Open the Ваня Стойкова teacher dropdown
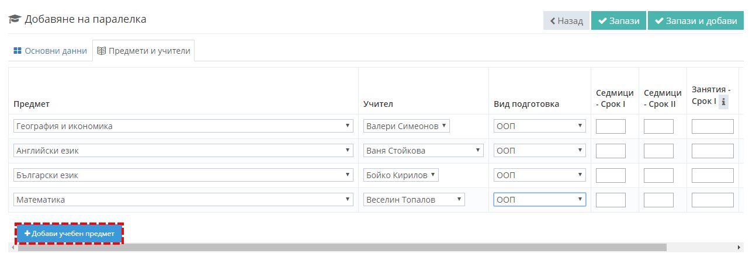The height and width of the screenshot is (264, 749). [424, 151]
